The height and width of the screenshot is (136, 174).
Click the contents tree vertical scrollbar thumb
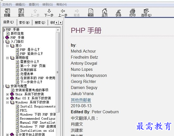58,72
